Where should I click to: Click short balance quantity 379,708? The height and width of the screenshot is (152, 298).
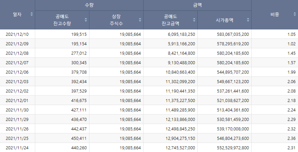(79, 72)
